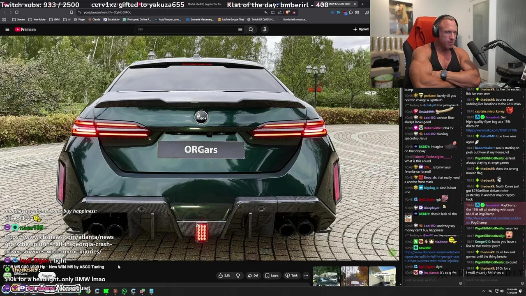Viewport: 526px width, 296px height.
Task: Open the taskbar network icon
Action: [x=496, y=291]
